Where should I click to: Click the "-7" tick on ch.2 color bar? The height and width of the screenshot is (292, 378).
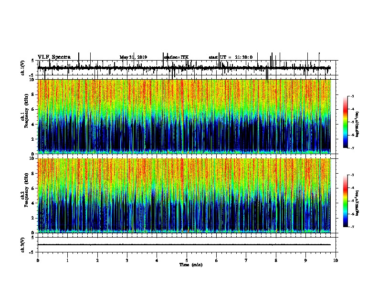352,227
